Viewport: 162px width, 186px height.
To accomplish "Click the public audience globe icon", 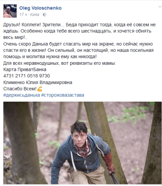I will (x=44, y=15).
